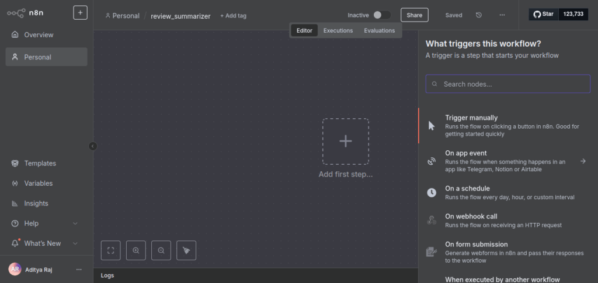Zoom in on the workflow canvas

pos(135,250)
